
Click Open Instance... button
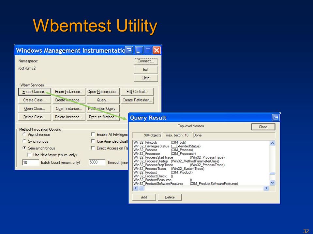click(x=69, y=109)
